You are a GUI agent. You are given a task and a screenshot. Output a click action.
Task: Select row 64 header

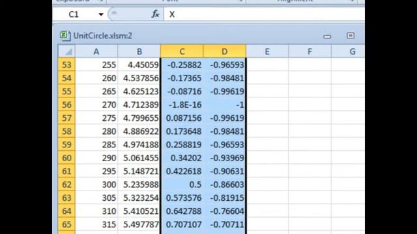point(66,211)
